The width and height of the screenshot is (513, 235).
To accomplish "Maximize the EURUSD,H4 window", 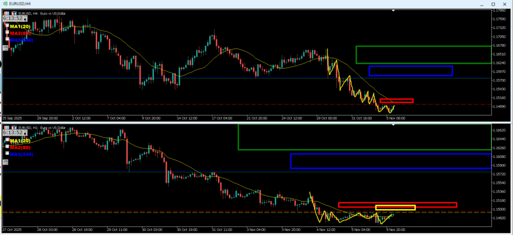I will click(x=492, y=4).
